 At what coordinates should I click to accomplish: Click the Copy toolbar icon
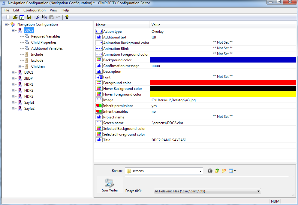tap(44, 17)
